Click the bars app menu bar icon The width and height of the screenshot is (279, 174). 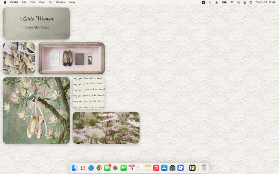pos(204,2)
